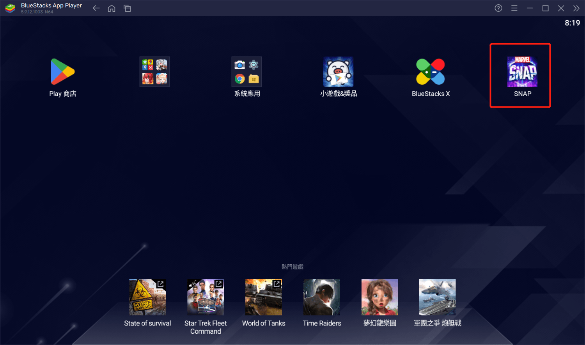This screenshot has height=345, width=585.
Task: Minimize the BlueStacks window
Action: [530, 8]
